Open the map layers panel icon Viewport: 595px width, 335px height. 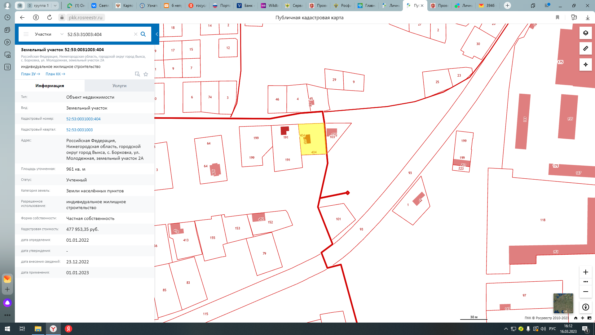(585, 33)
